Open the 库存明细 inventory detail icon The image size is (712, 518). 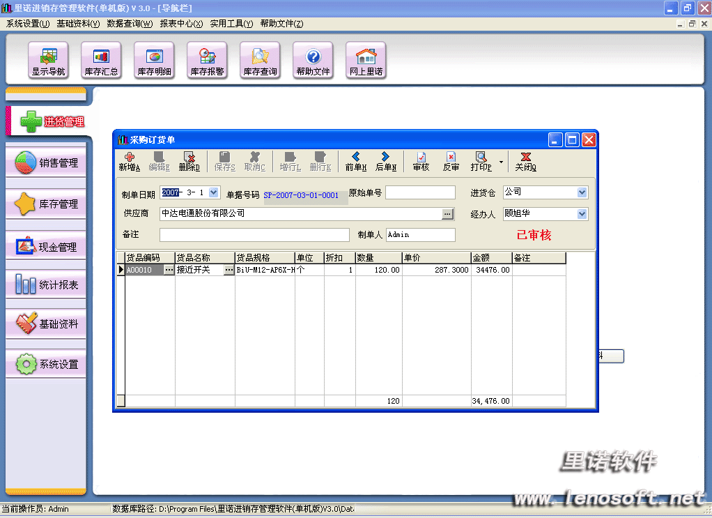pyautogui.click(x=154, y=60)
